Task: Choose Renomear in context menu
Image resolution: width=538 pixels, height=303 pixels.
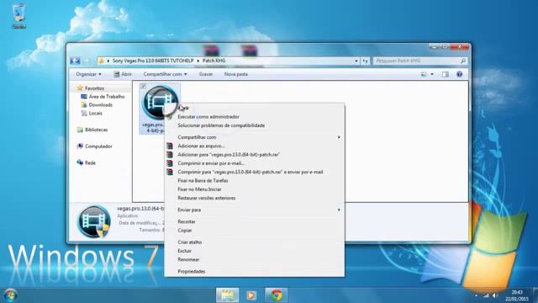Action: (x=255, y=259)
